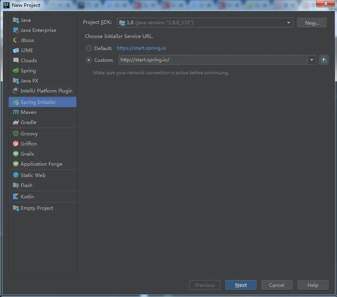Select Spring list entry

click(x=42, y=71)
